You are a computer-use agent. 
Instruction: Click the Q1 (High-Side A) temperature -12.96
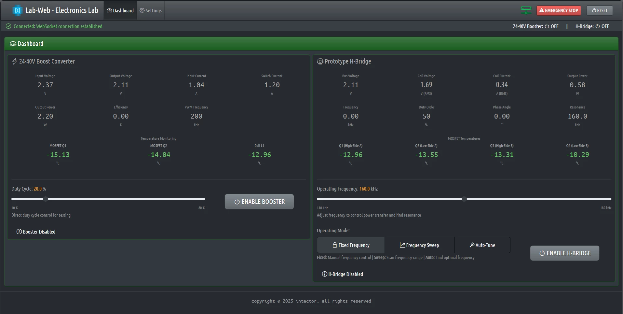coord(351,155)
